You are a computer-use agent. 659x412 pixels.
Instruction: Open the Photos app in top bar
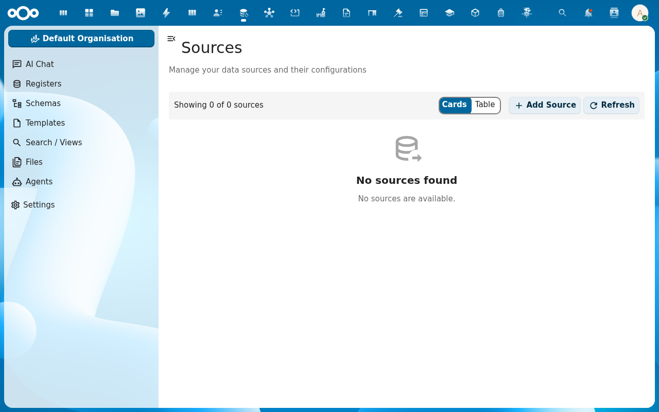pyautogui.click(x=141, y=13)
